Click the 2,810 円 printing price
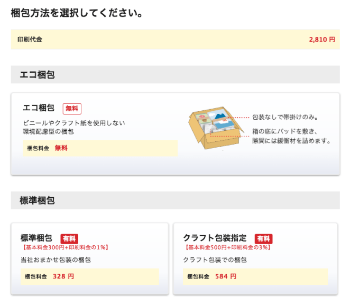 (x=321, y=40)
